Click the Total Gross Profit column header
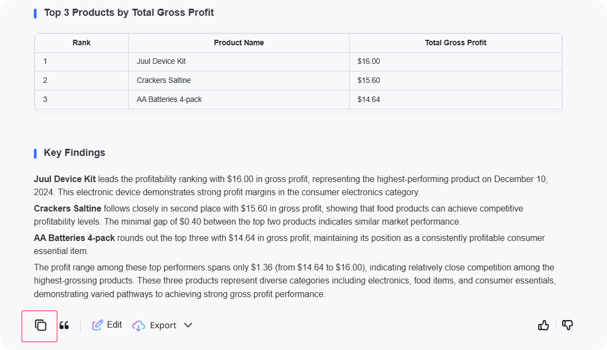The image size is (607, 350). point(455,43)
